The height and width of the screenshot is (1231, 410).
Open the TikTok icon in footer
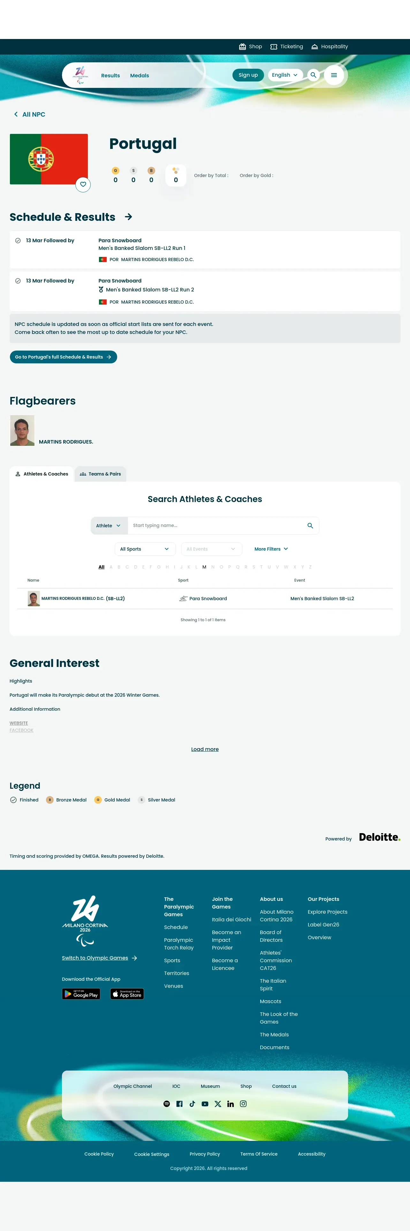click(192, 1103)
